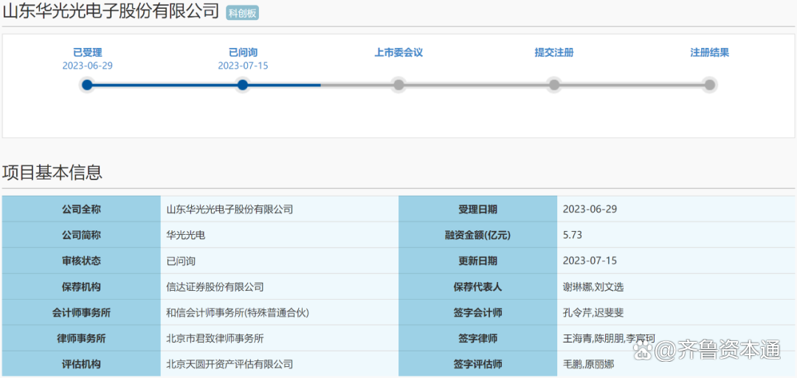Click the blue progress bar segment between stages
797x378 pixels.
(165, 85)
